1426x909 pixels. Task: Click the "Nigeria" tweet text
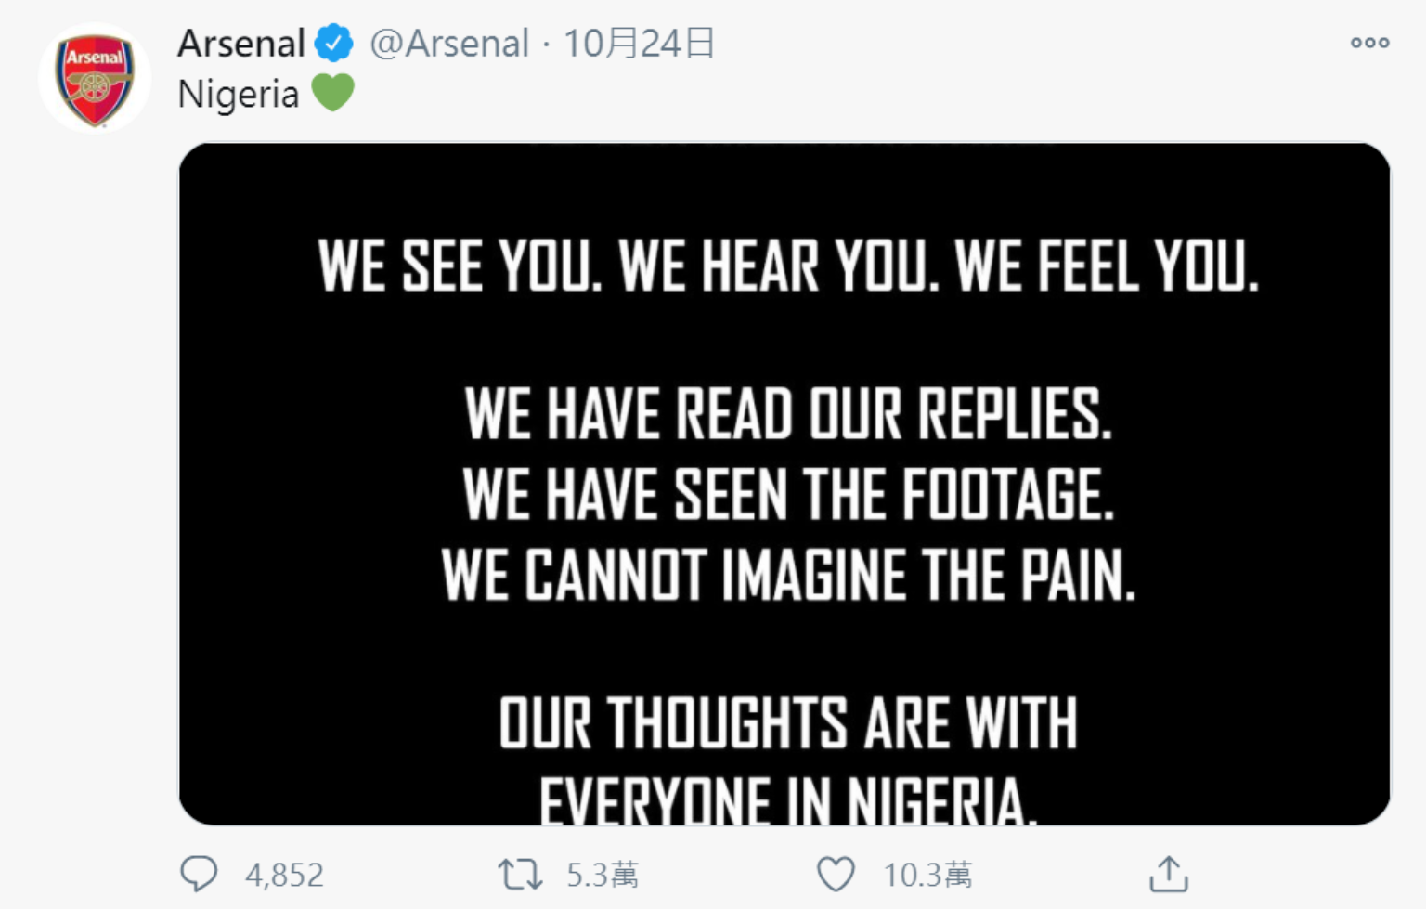click(x=239, y=94)
